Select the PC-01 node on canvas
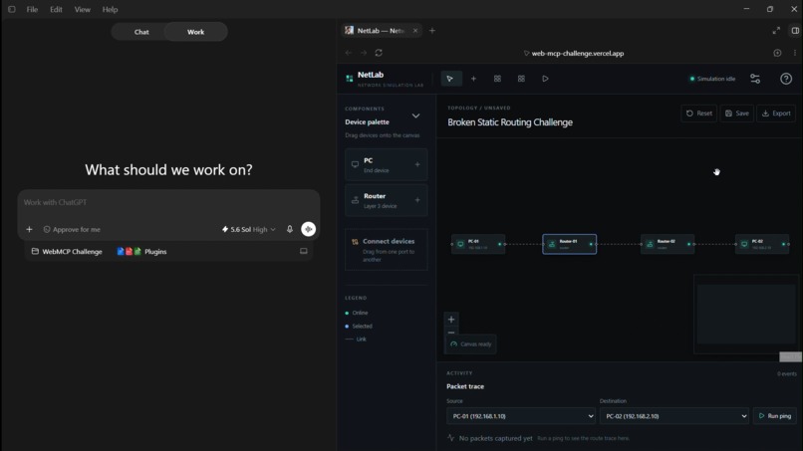 pos(478,244)
